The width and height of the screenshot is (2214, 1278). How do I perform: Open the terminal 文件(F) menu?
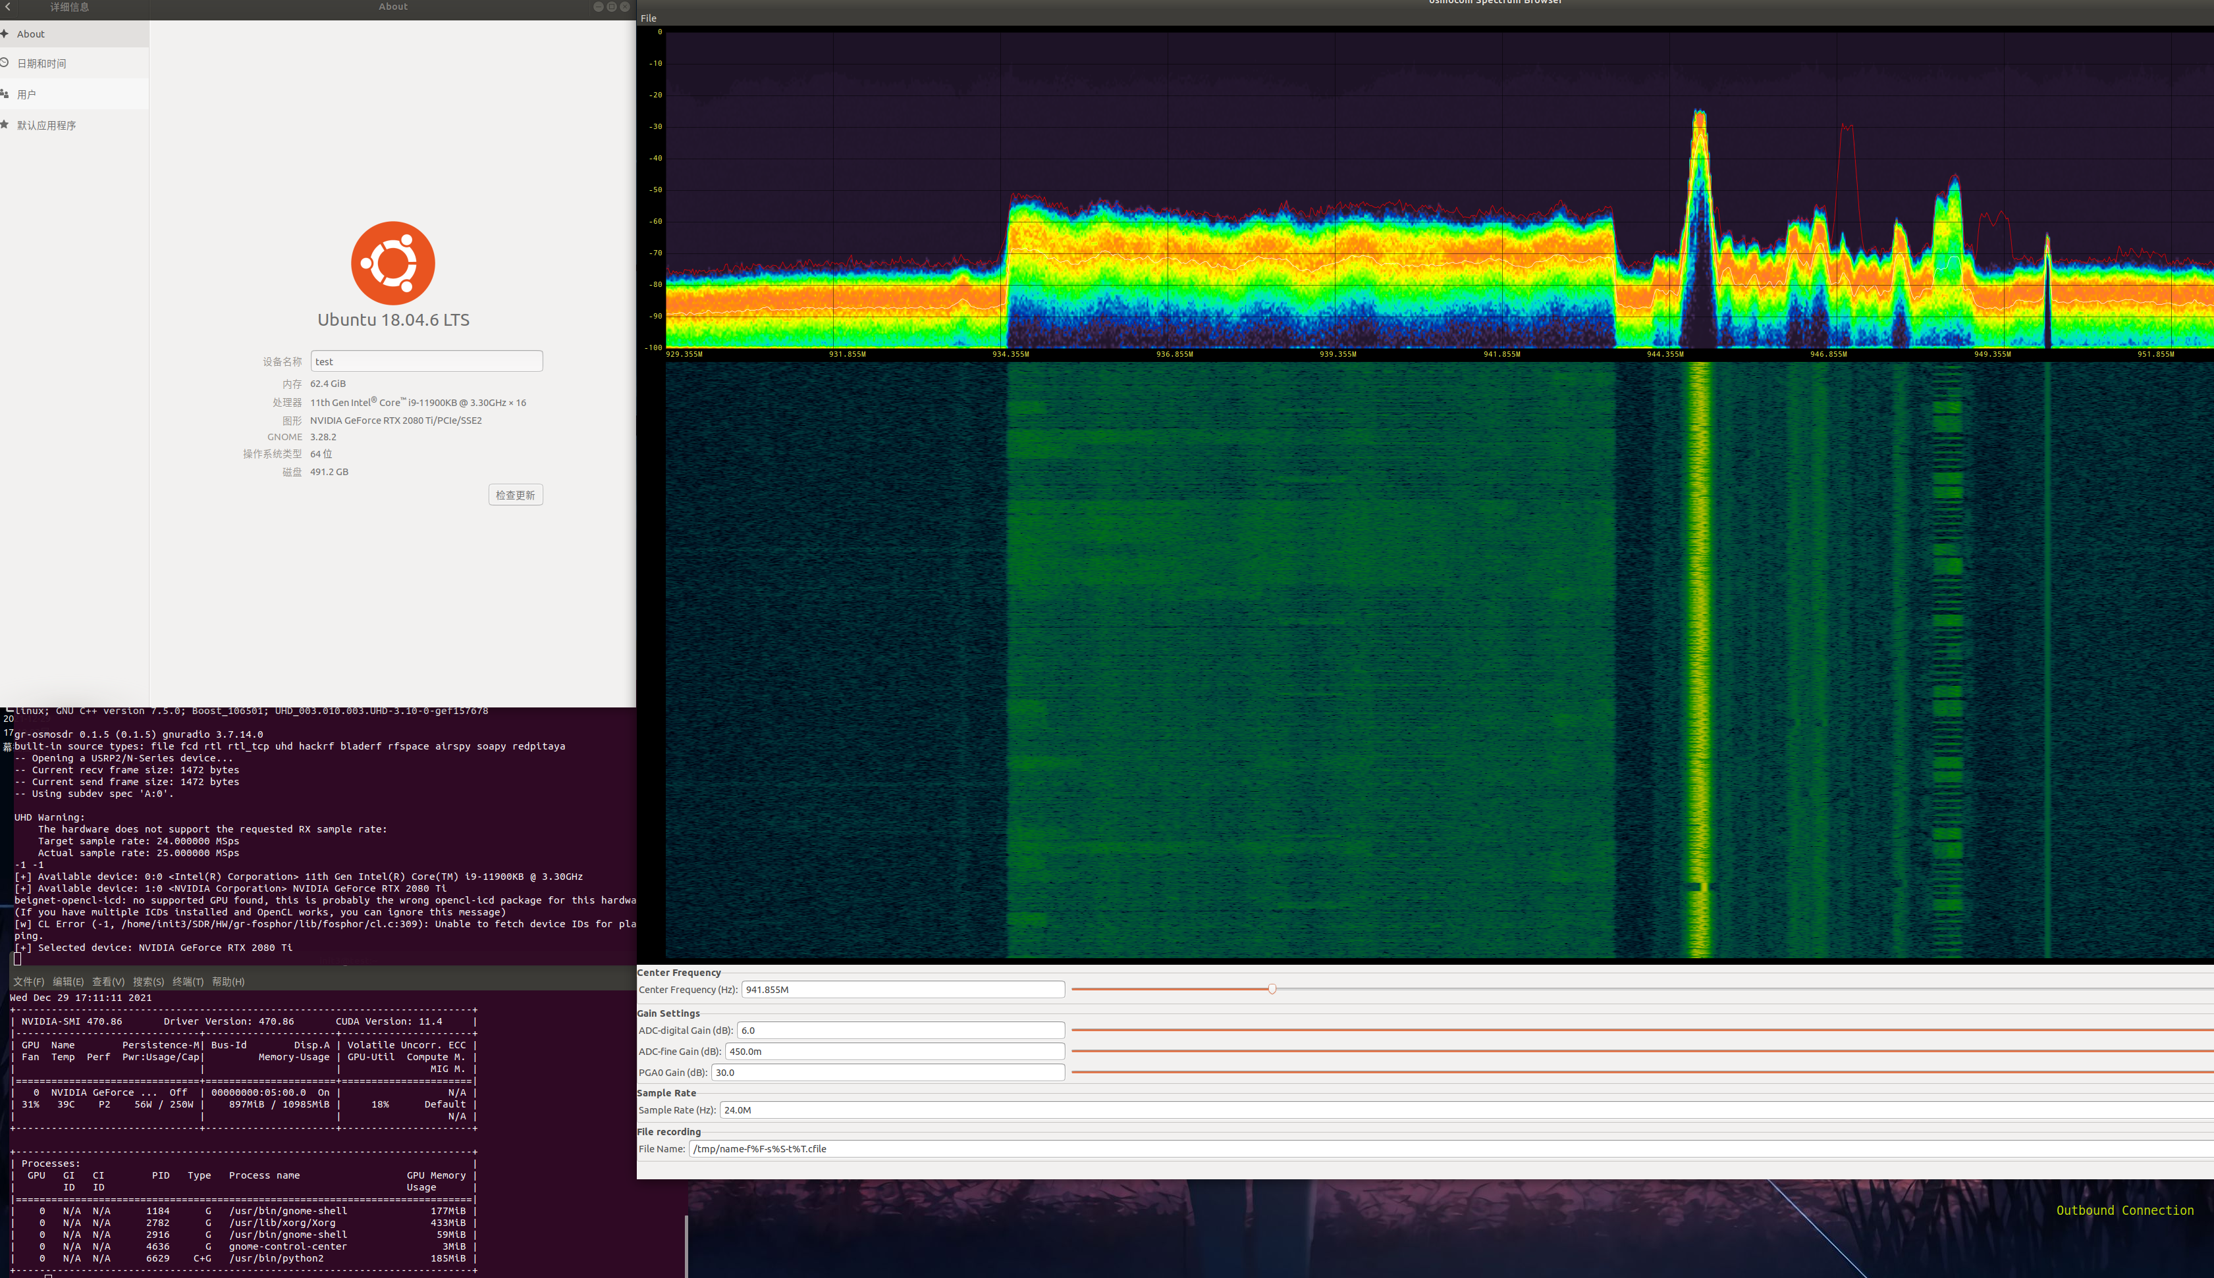(x=28, y=981)
